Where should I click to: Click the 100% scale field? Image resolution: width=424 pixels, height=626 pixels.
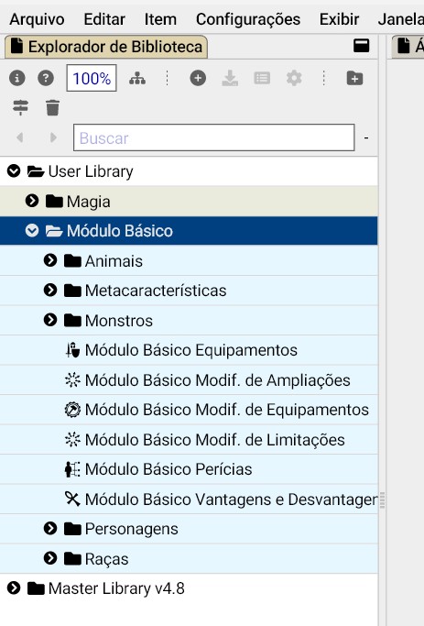92,78
